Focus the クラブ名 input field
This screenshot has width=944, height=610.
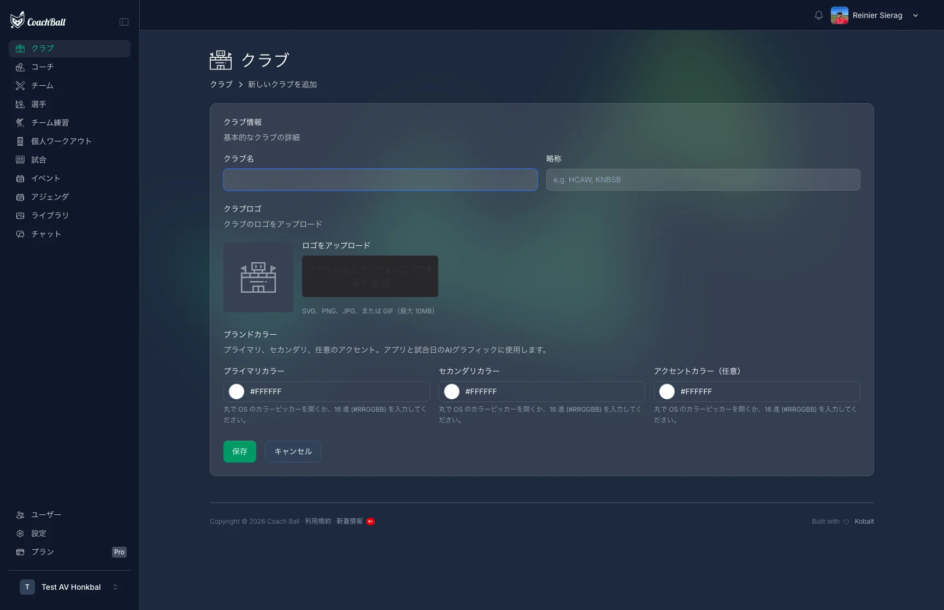point(380,180)
